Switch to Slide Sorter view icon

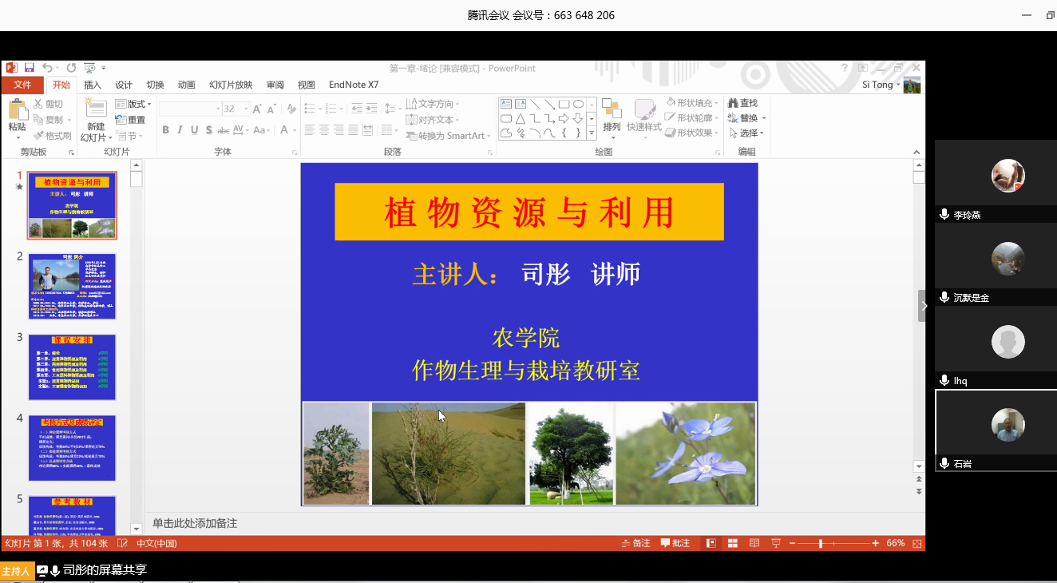[732, 543]
